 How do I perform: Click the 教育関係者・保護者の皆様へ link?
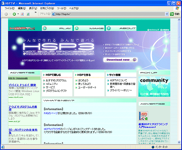pos(123,85)
